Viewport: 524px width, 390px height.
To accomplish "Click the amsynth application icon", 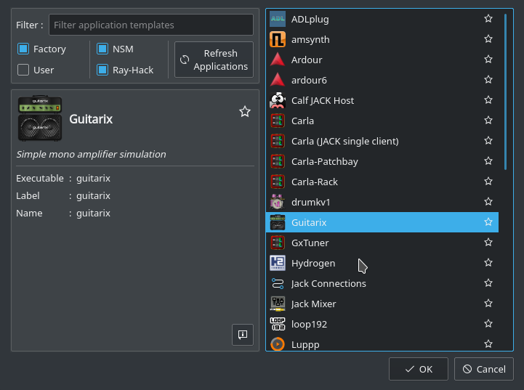I will 278,39.
